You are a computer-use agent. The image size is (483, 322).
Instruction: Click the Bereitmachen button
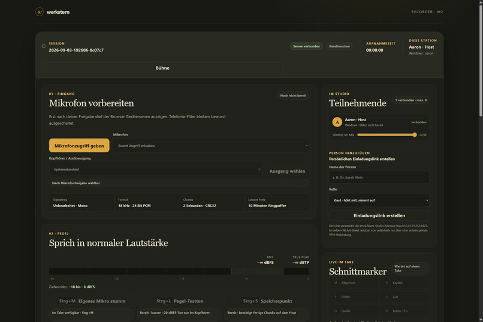[x=339, y=46]
